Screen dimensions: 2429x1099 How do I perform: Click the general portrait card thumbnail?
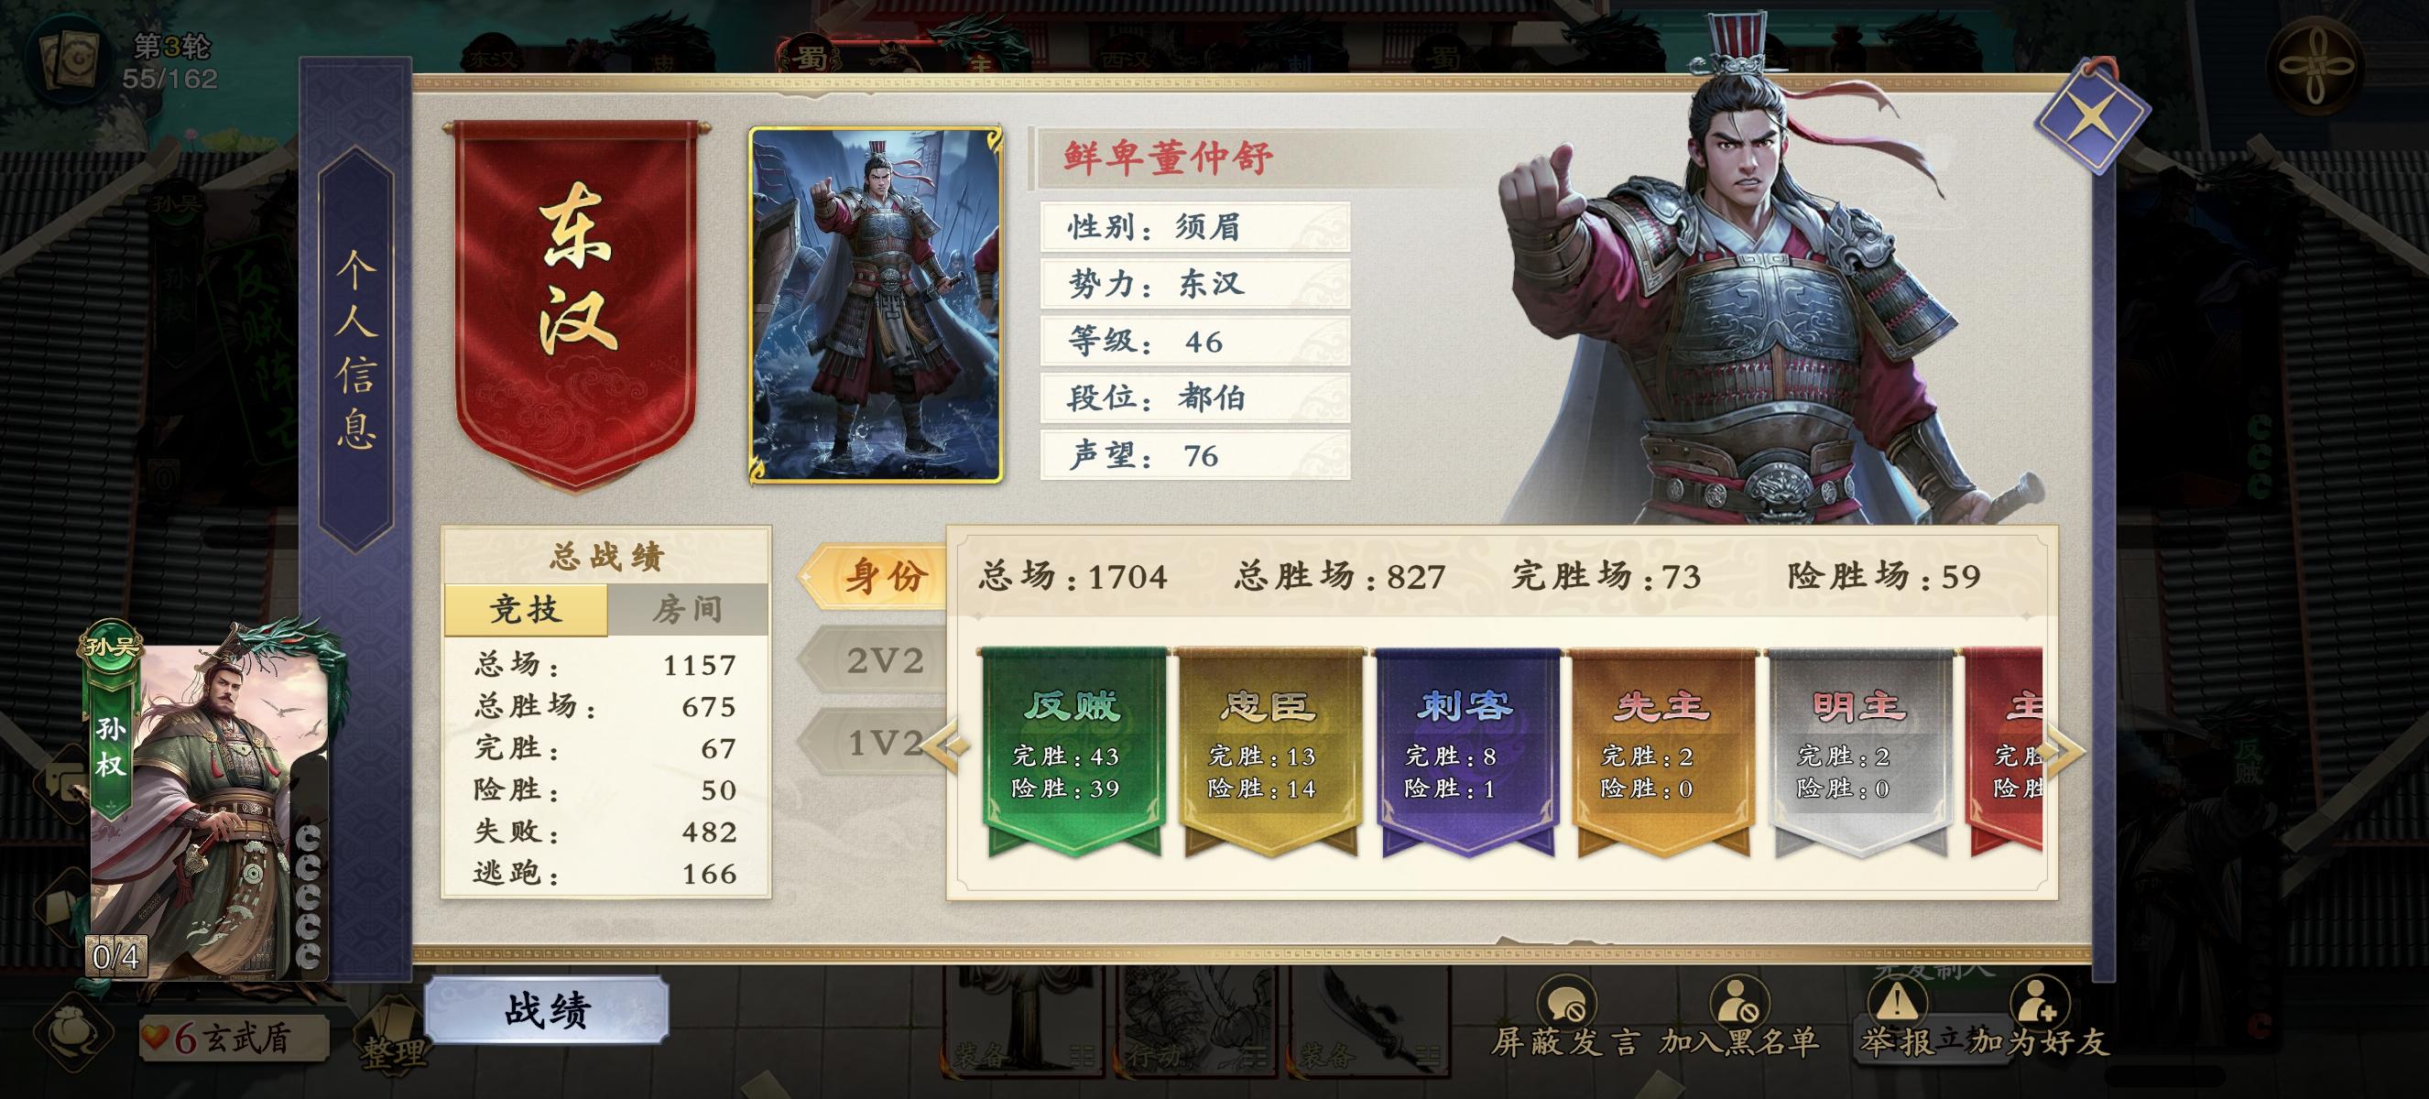click(x=876, y=305)
